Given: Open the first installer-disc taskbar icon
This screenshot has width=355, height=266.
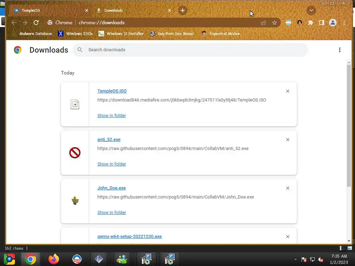Looking at the screenshot, I should coord(147,259).
